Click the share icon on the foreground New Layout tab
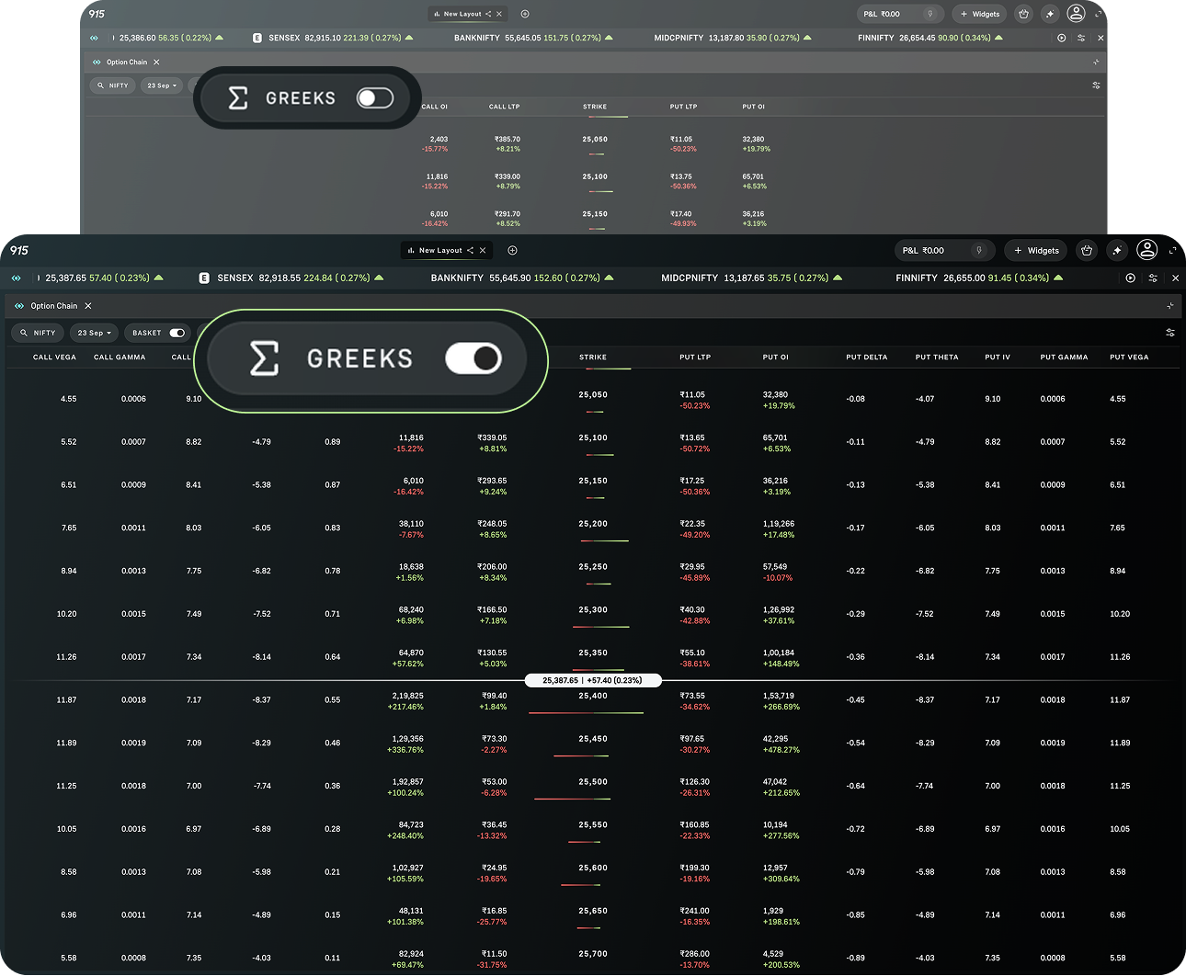 click(x=470, y=250)
